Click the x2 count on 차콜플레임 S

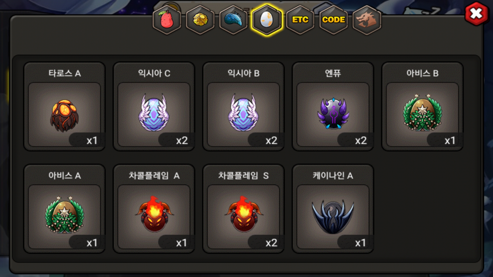point(271,243)
